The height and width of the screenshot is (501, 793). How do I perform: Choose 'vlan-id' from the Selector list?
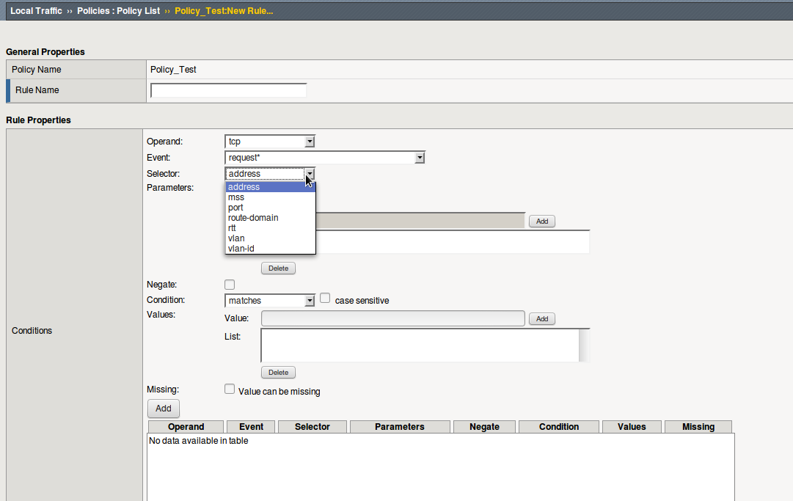tap(241, 249)
